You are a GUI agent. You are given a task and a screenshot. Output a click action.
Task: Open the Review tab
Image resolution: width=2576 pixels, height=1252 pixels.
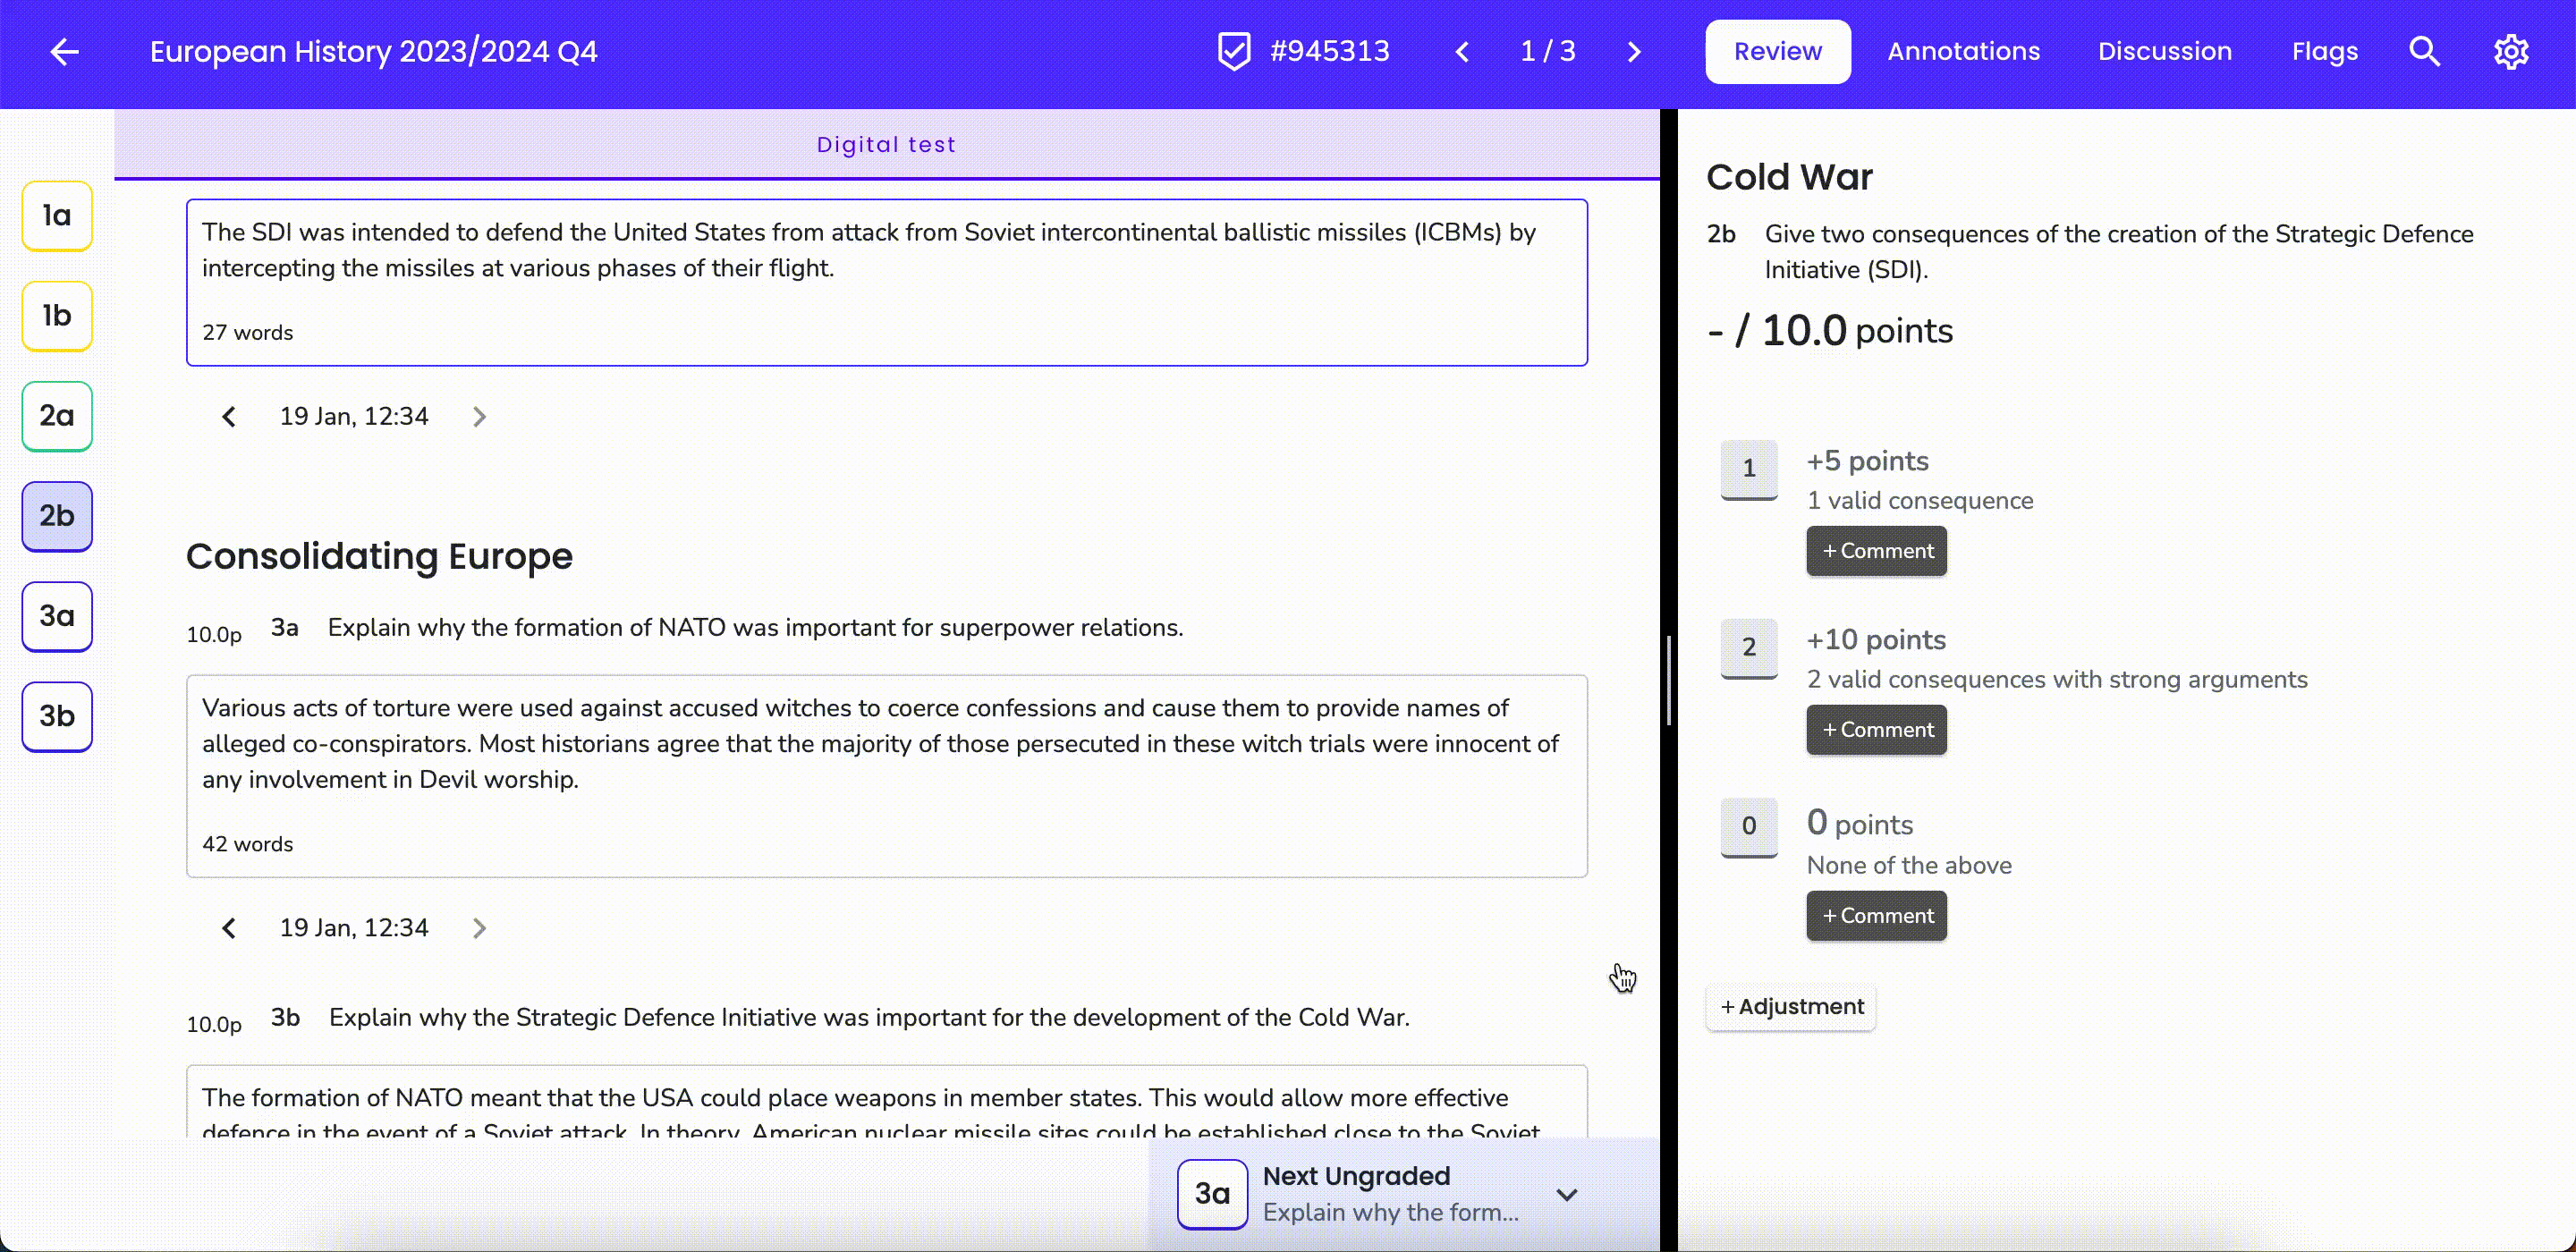click(1777, 52)
